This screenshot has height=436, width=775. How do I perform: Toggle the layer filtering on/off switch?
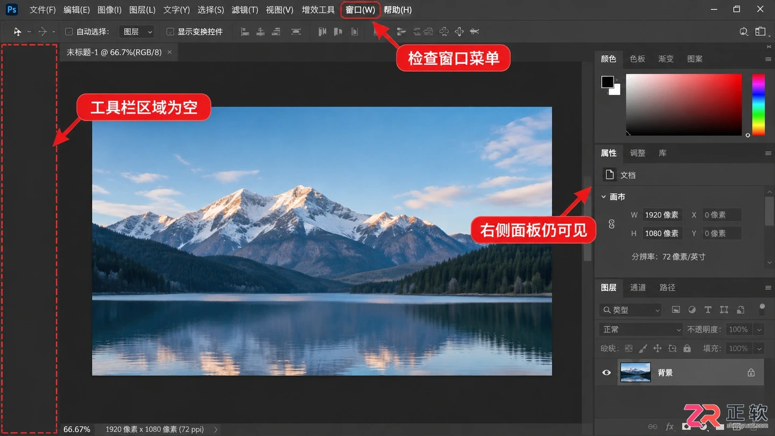pos(762,309)
